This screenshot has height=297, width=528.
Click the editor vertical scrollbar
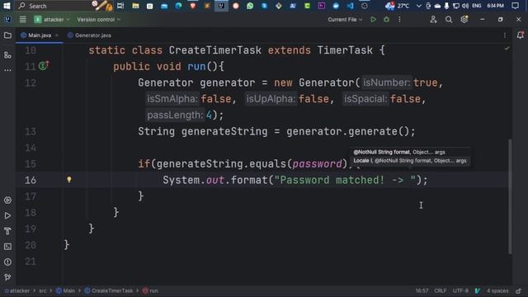(510, 196)
